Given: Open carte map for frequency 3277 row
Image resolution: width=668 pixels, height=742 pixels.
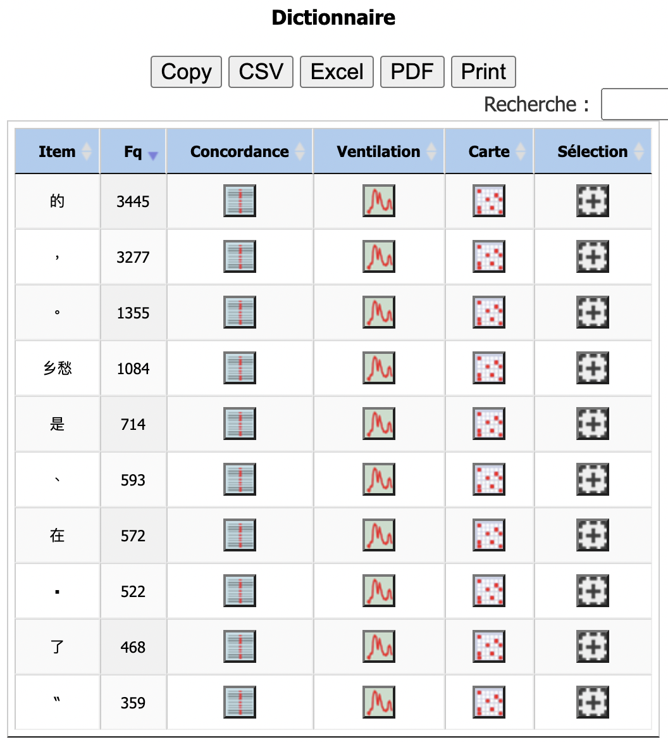Looking at the screenshot, I should (489, 257).
